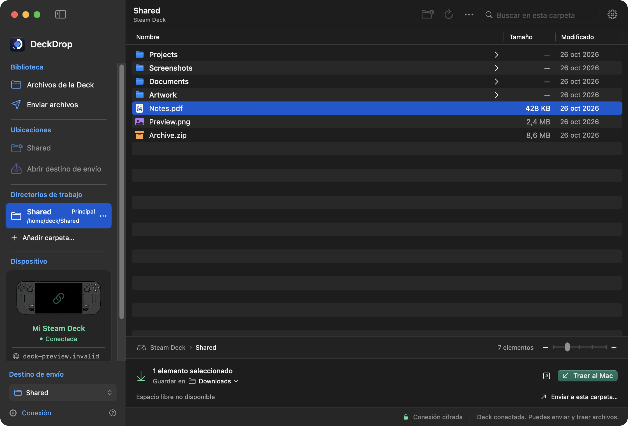Open the Destino de envío Shared dropdown

tap(63, 393)
